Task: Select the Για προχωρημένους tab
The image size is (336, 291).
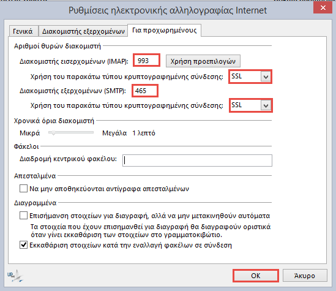Action: pyautogui.click(x=165, y=30)
